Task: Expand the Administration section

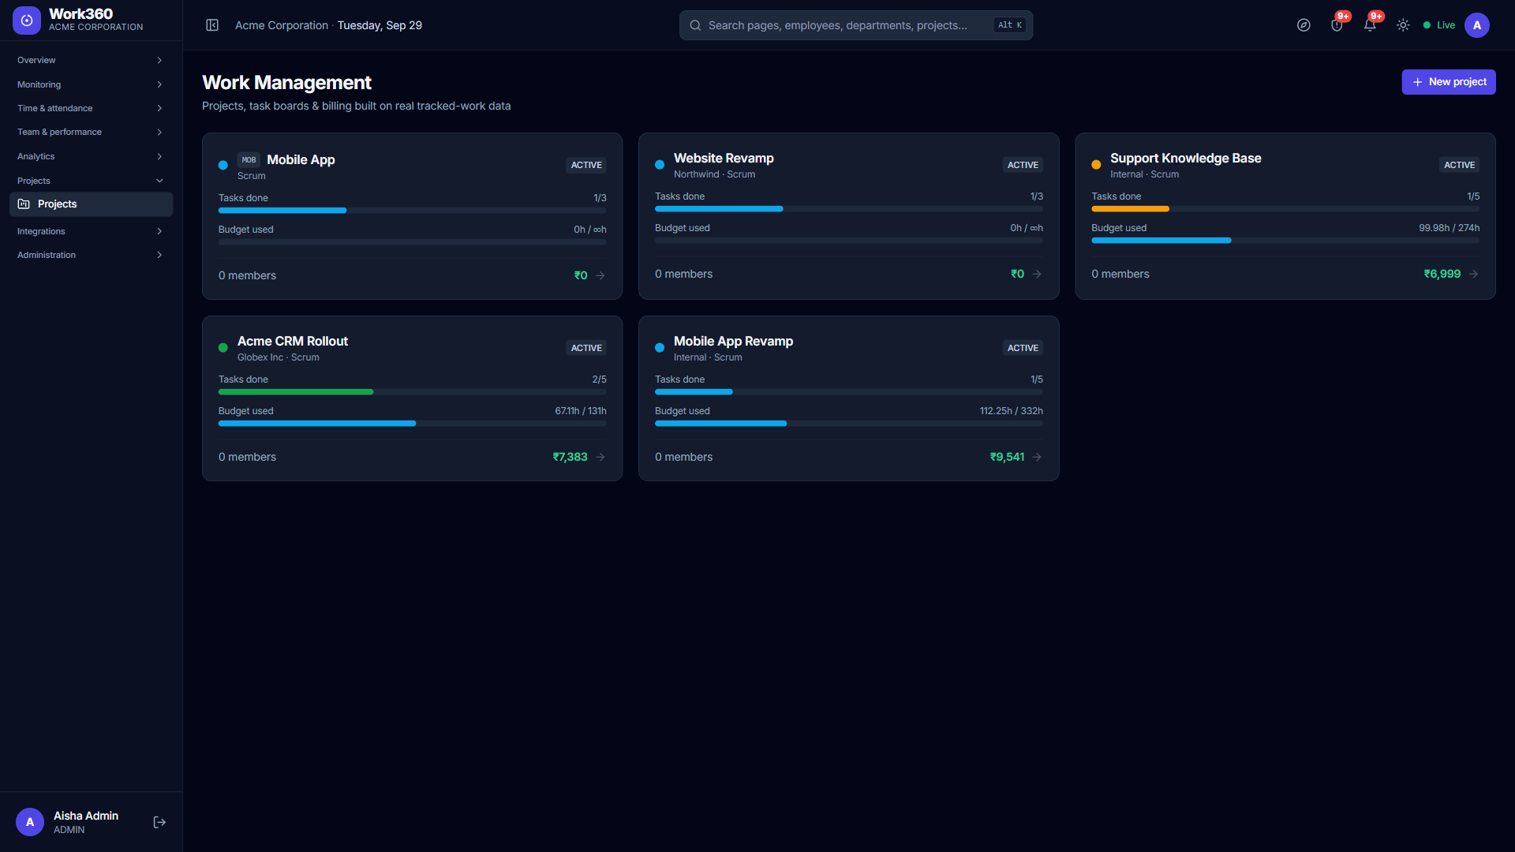Action: [x=91, y=255]
